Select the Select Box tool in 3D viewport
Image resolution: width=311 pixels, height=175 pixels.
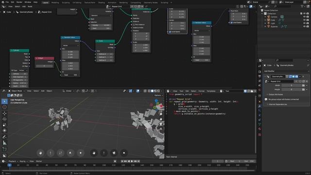pyautogui.click(x=4, y=102)
